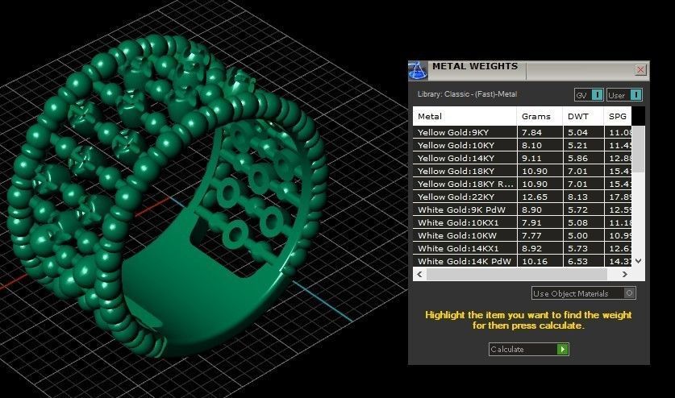Click the horizontal scrollbar thumb
This screenshot has height=398, width=675.
pyautogui.click(x=517, y=274)
